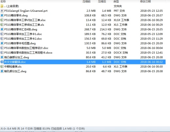Click the date 2018-06-15 20:37
This screenshot has width=170, height=132.
point(151,15)
